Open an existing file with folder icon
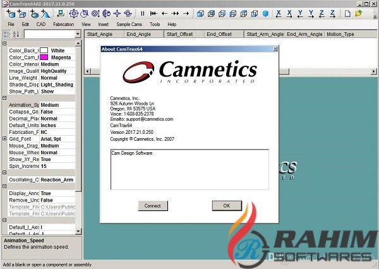379x269 pixels. coord(358,13)
